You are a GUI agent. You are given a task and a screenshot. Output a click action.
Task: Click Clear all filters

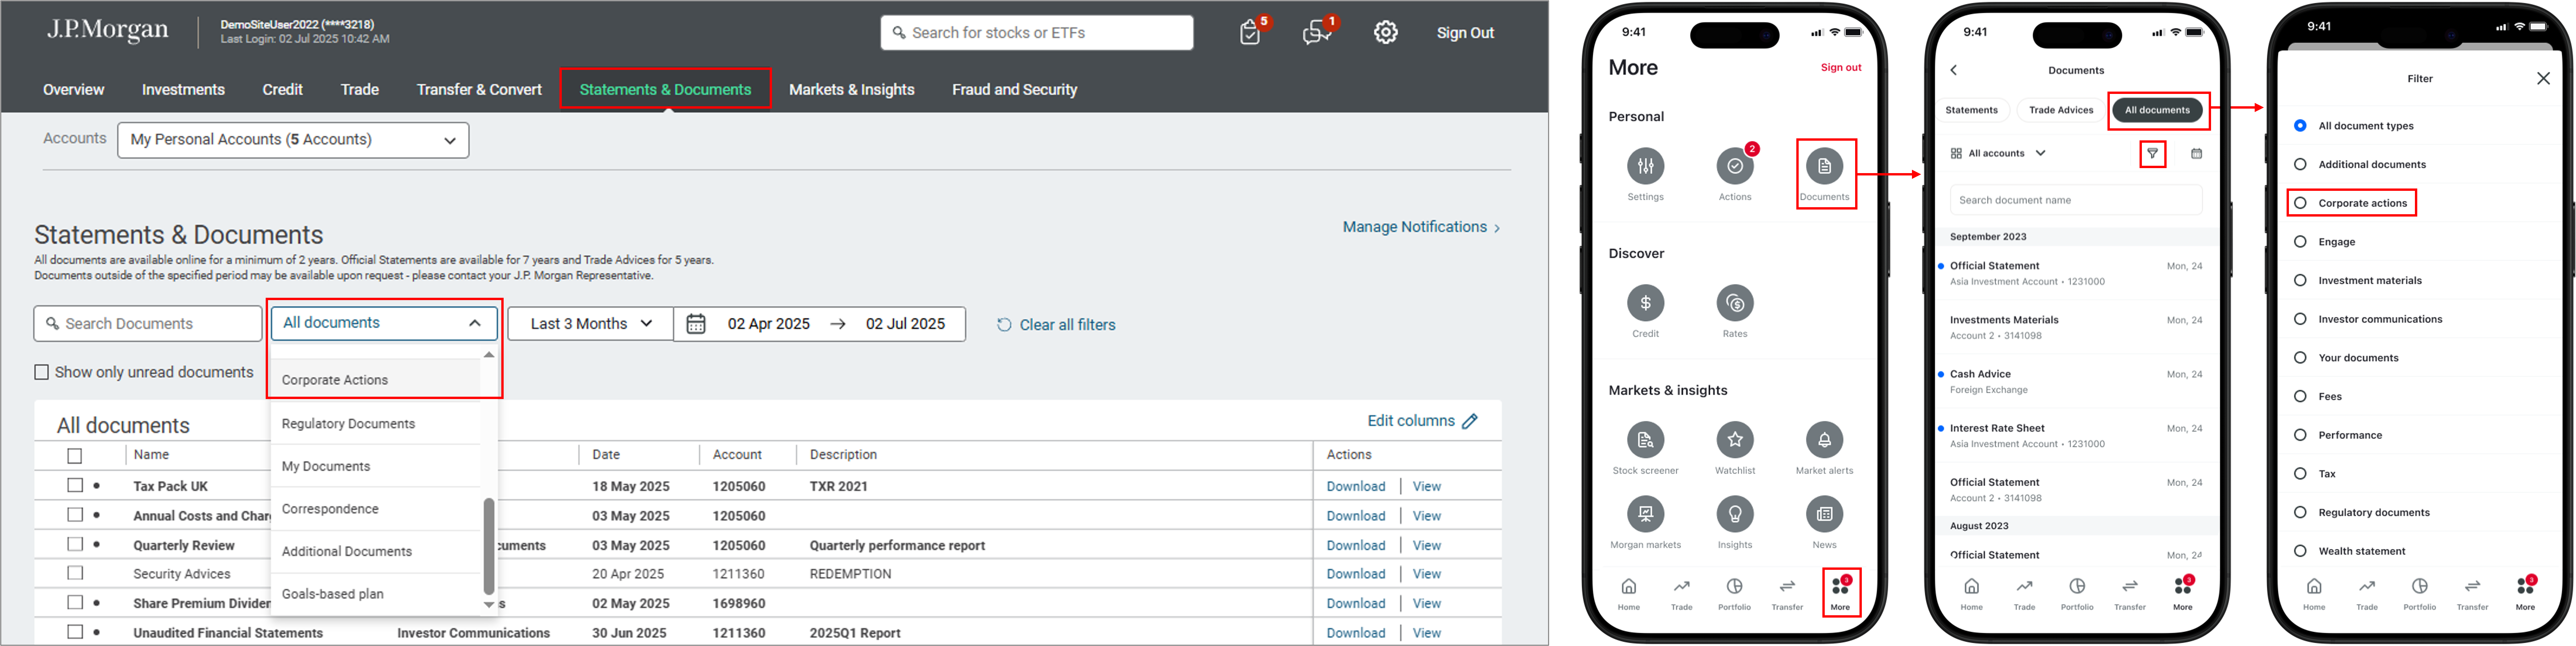[x=1056, y=325]
